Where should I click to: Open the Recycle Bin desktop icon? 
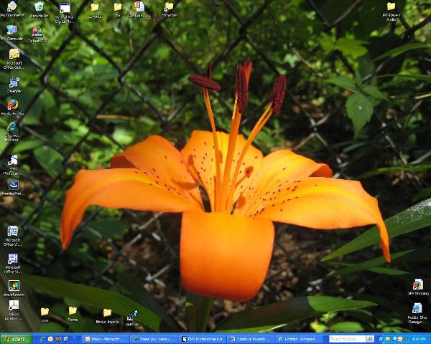pos(39,9)
